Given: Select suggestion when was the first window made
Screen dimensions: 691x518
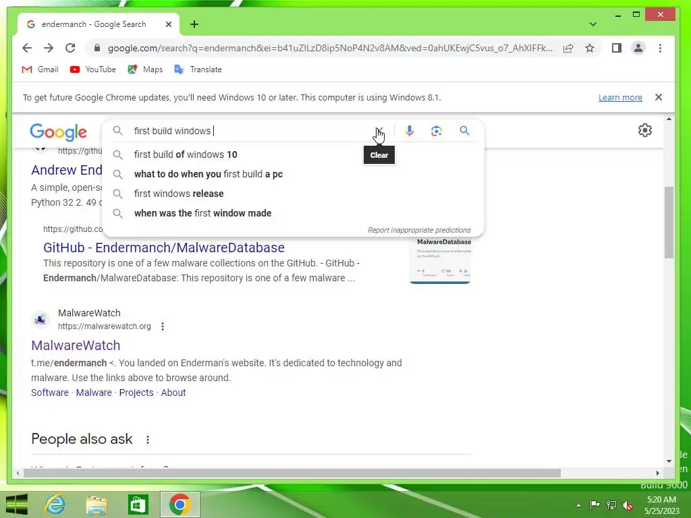Looking at the screenshot, I should 293,213.
